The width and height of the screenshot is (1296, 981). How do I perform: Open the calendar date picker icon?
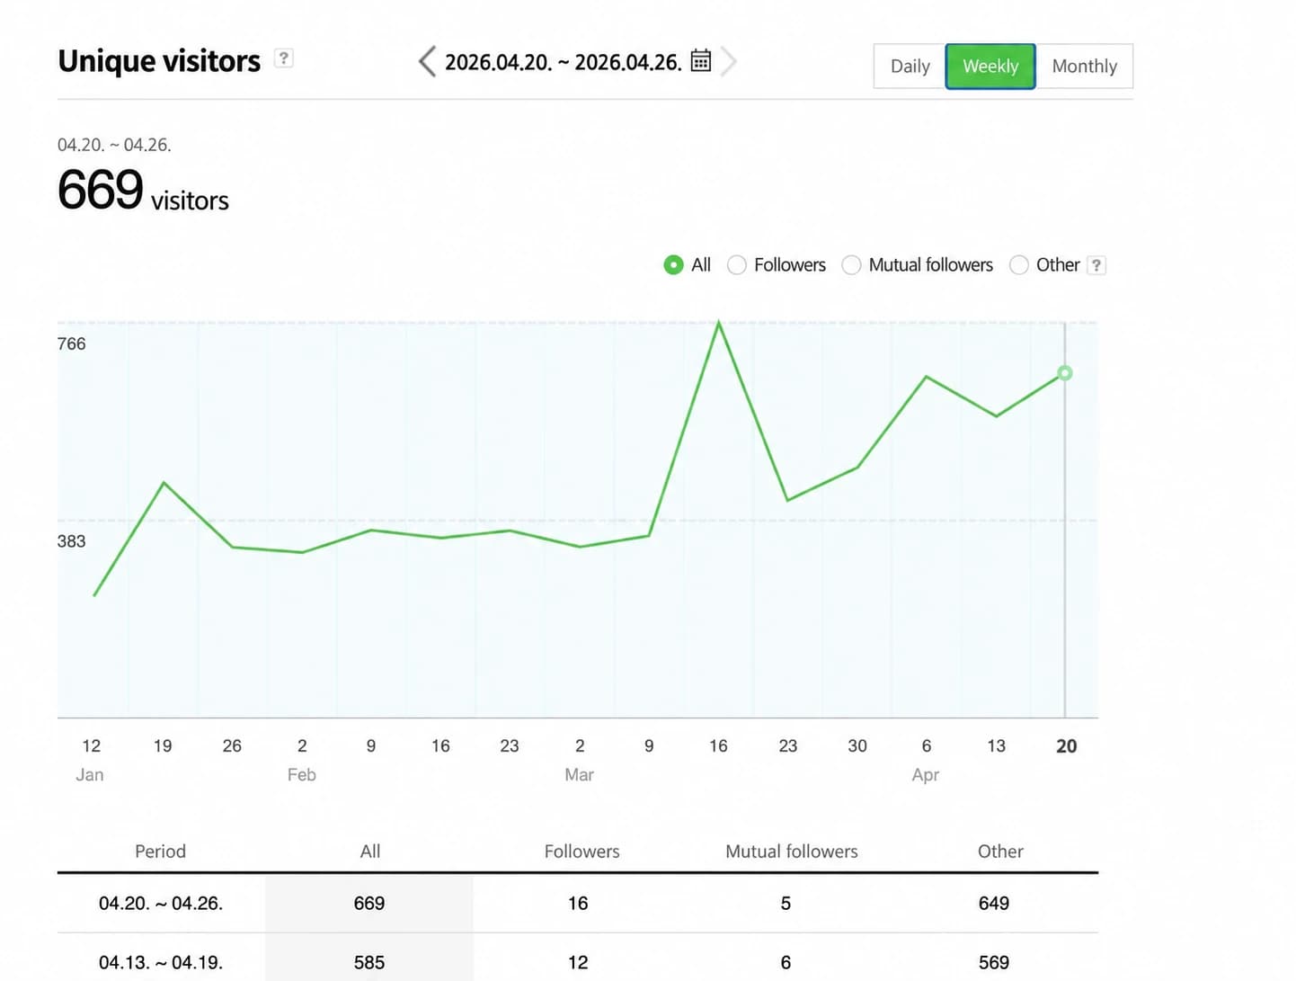tap(701, 61)
